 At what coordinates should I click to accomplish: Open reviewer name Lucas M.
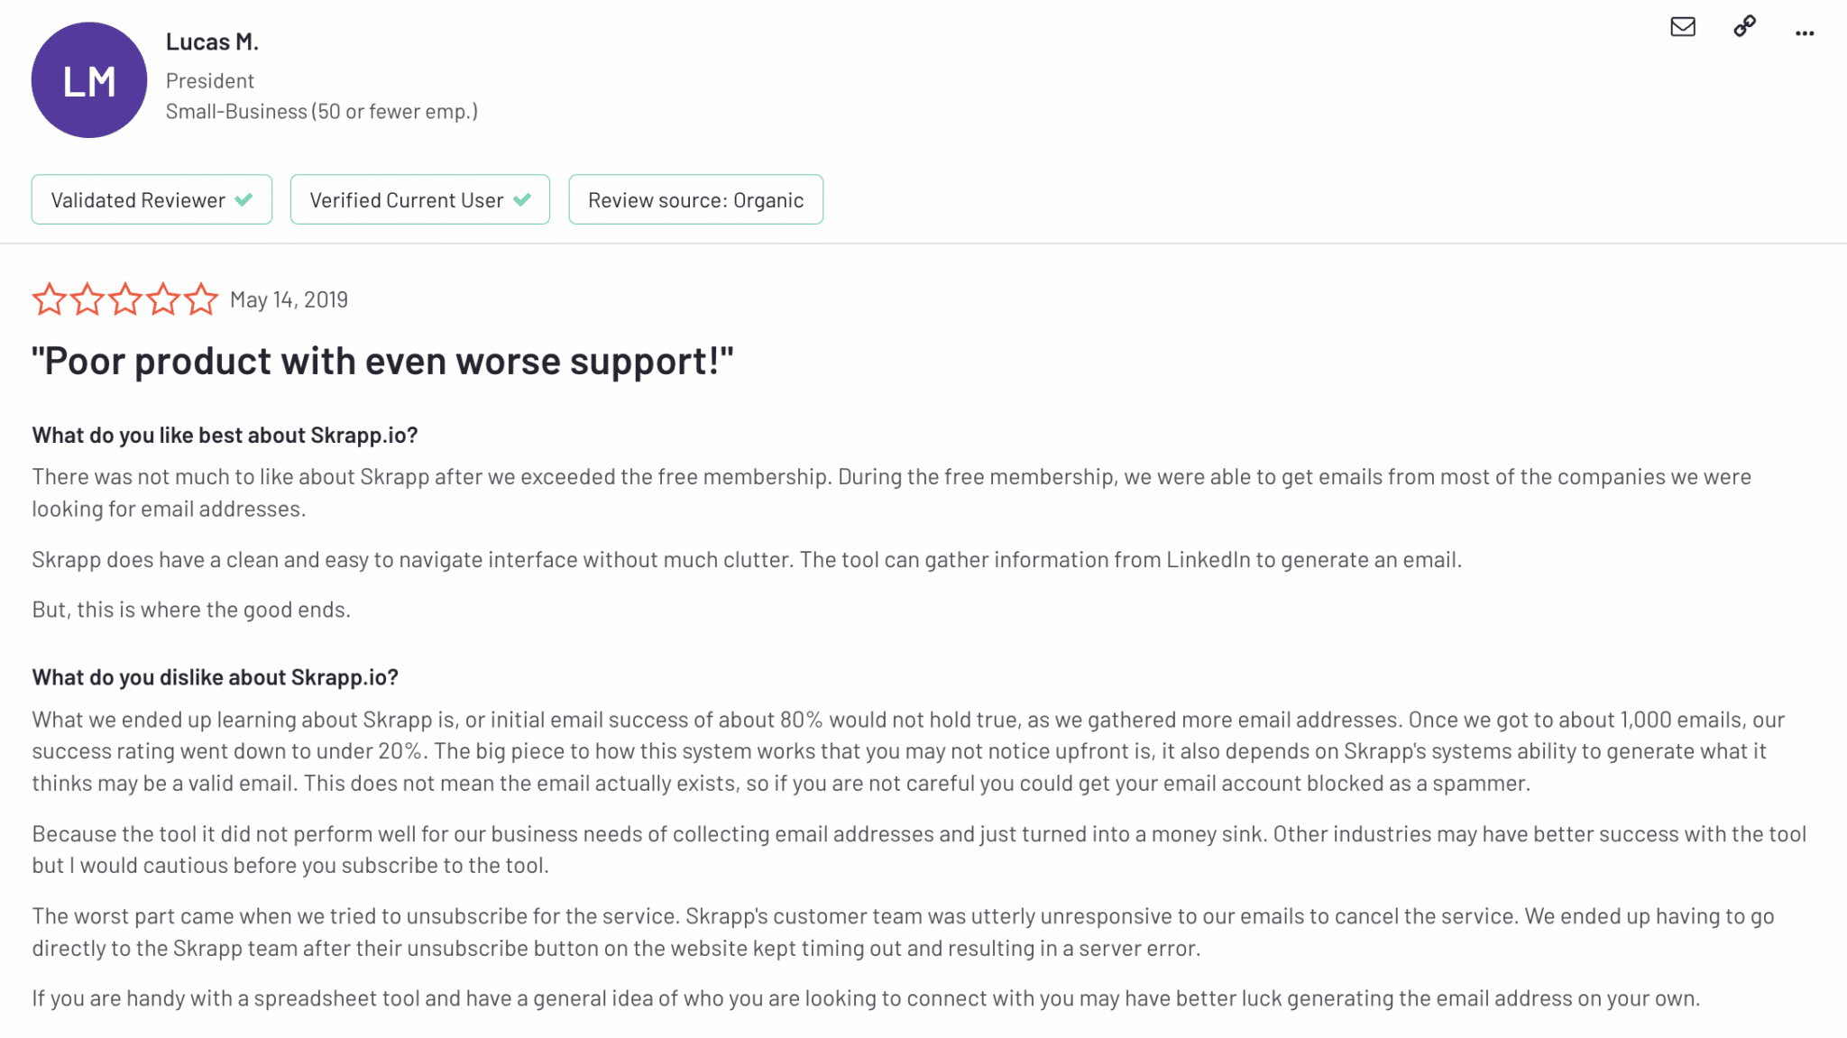pyautogui.click(x=212, y=41)
